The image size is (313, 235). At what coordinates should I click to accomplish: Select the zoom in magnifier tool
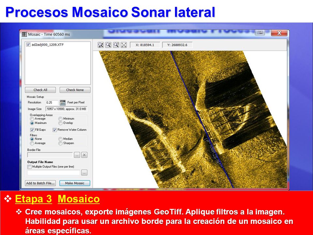(x=108, y=45)
